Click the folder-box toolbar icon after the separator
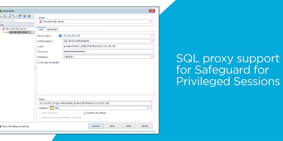Image resolution: width=283 pixels, height=141 pixels. pos(19,16)
